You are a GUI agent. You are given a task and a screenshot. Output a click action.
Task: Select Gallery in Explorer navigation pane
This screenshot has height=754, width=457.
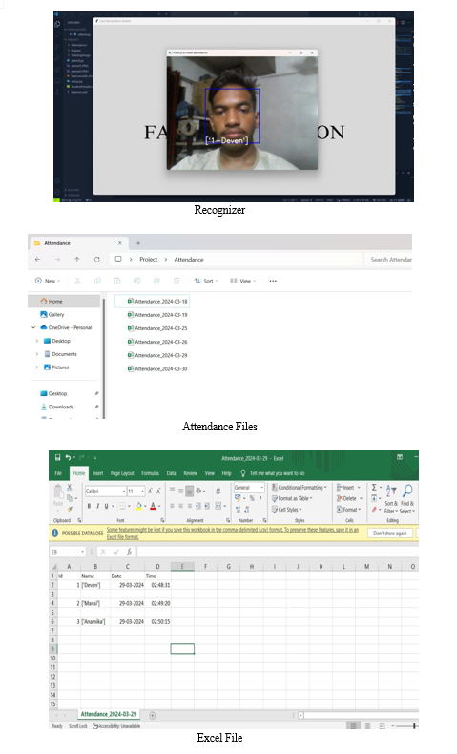[52, 315]
